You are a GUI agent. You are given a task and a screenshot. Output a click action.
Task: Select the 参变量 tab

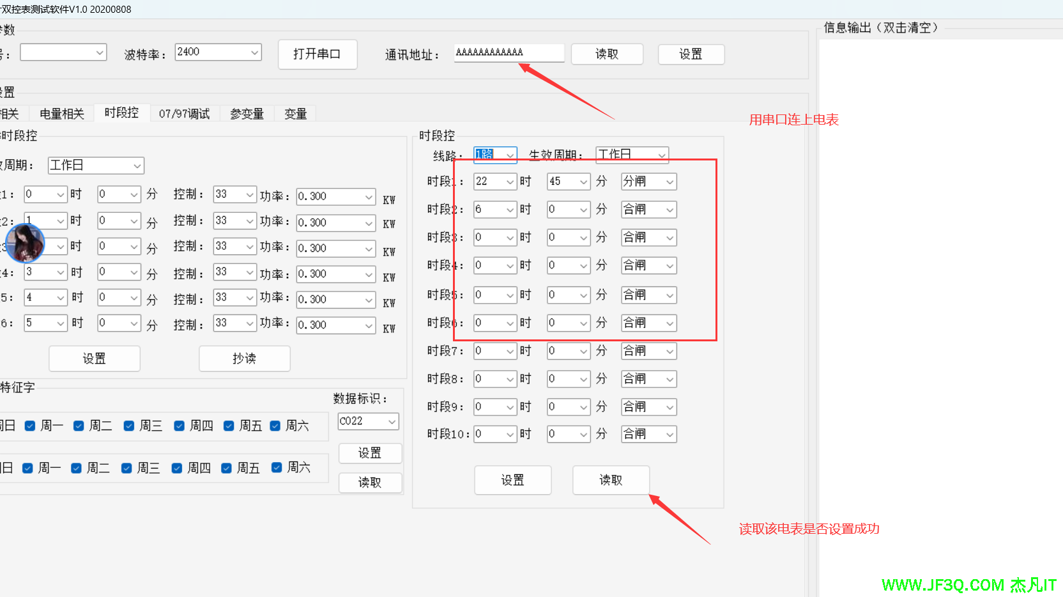click(x=247, y=114)
